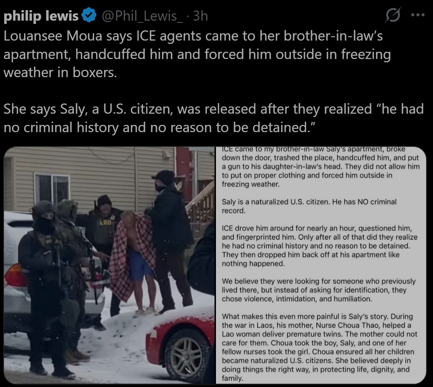Open the three-dot more options menu
Screen dimensions: 433x387
click(x=417, y=15)
